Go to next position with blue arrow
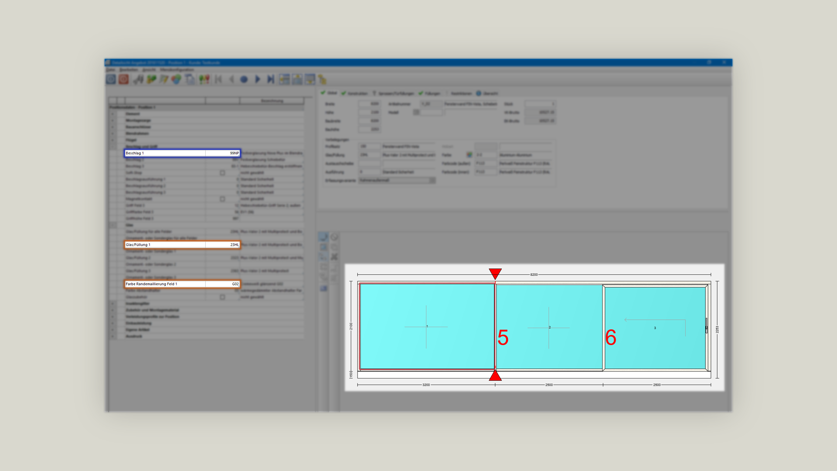Screen dimensions: 837x471 [x=257, y=79]
